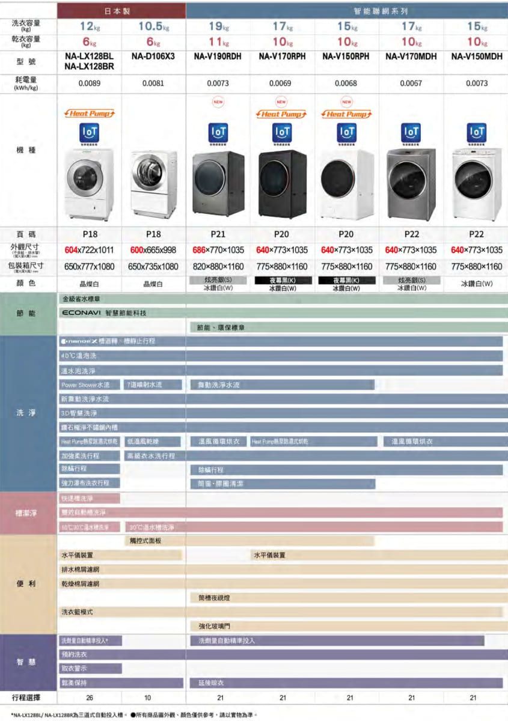Click the 686×770×1035 dimensions cell

(x=217, y=250)
